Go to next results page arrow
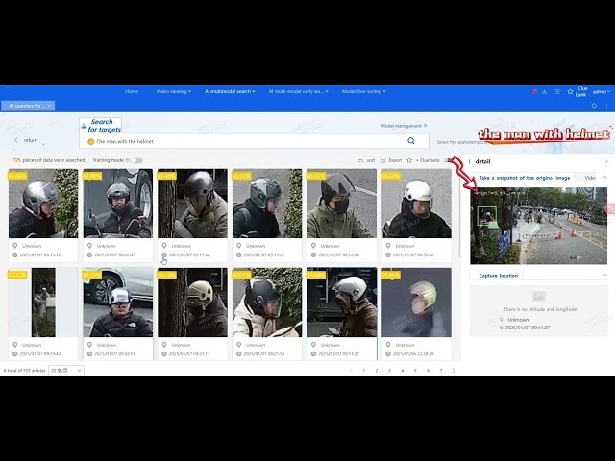This screenshot has width=615, height=461. [454, 370]
